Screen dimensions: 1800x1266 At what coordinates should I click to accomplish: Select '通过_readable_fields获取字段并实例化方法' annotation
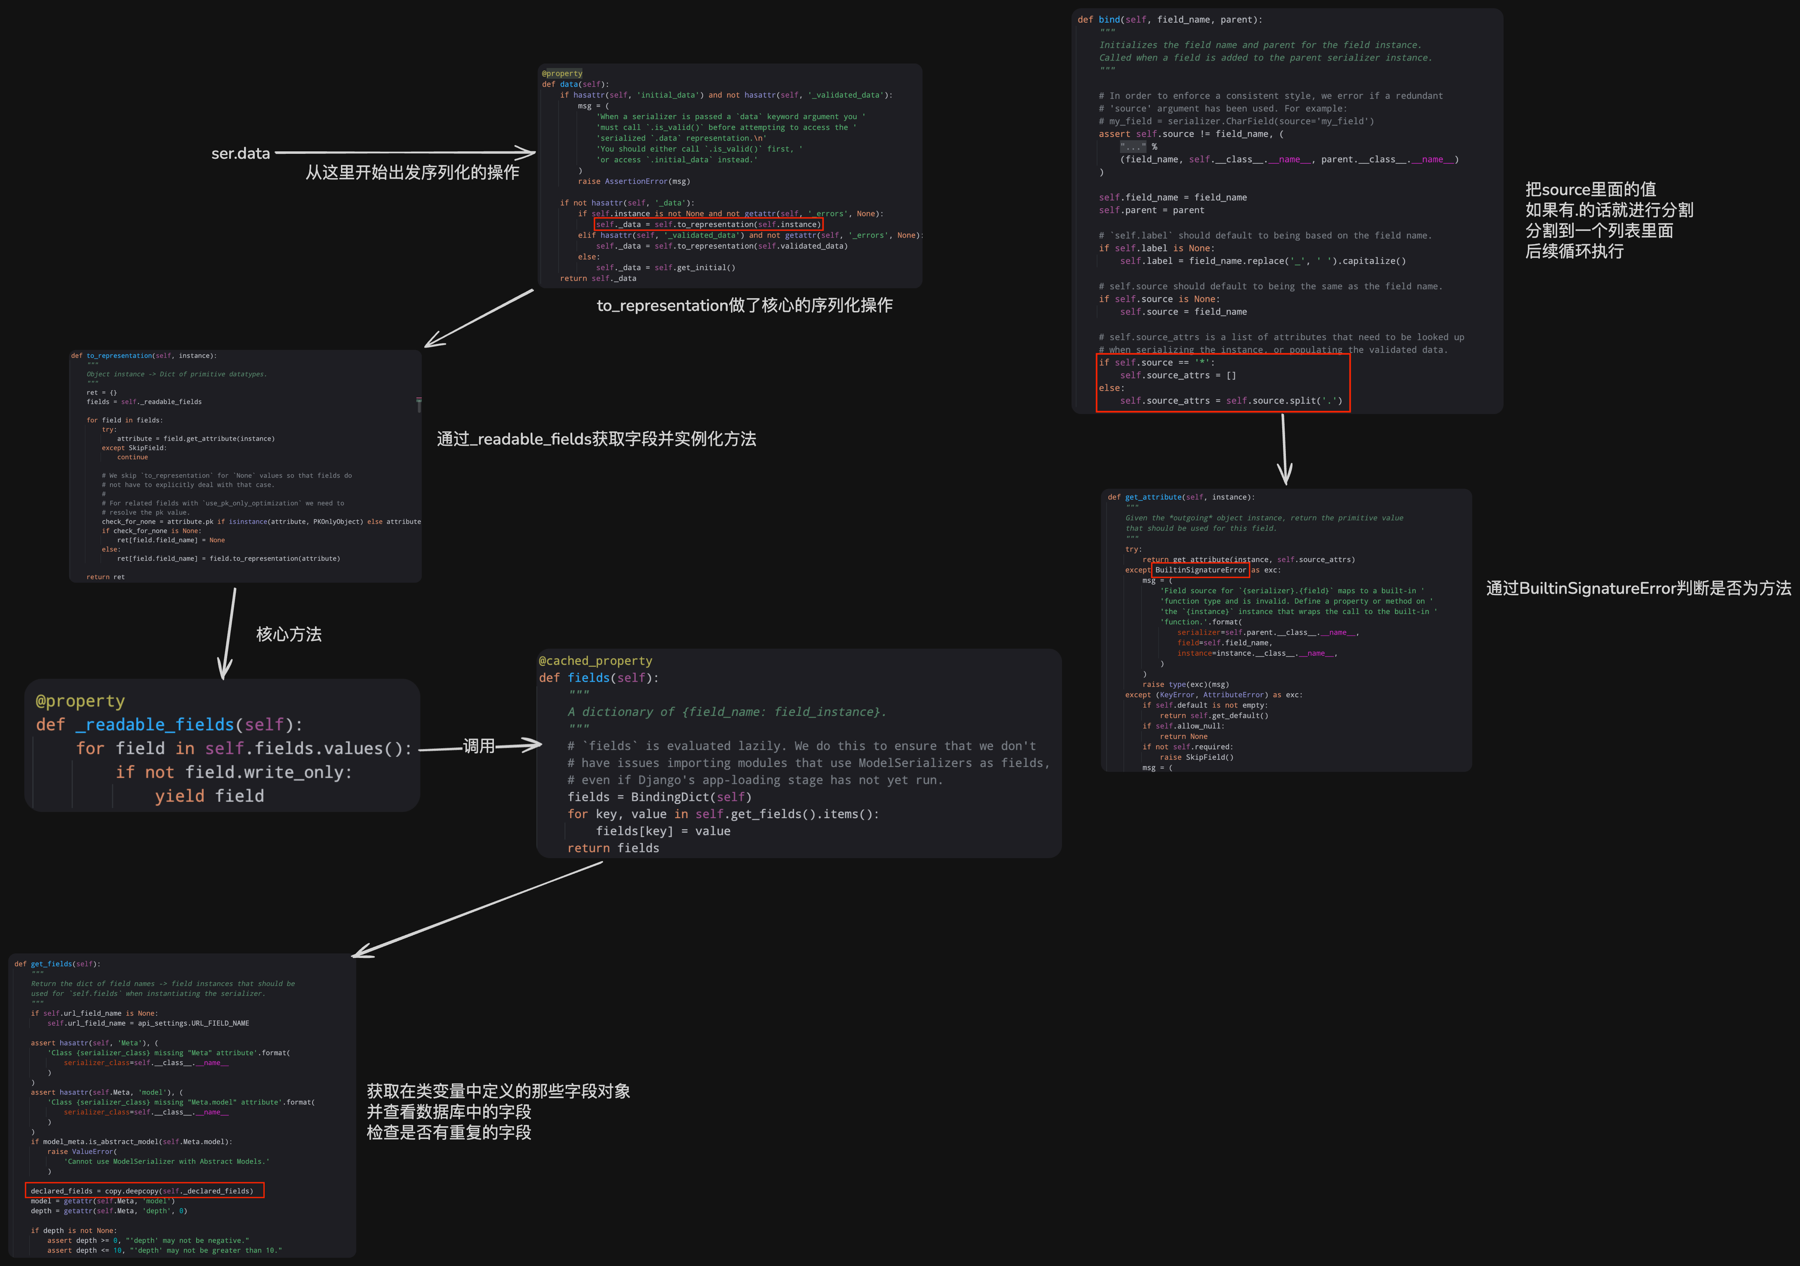click(x=596, y=439)
